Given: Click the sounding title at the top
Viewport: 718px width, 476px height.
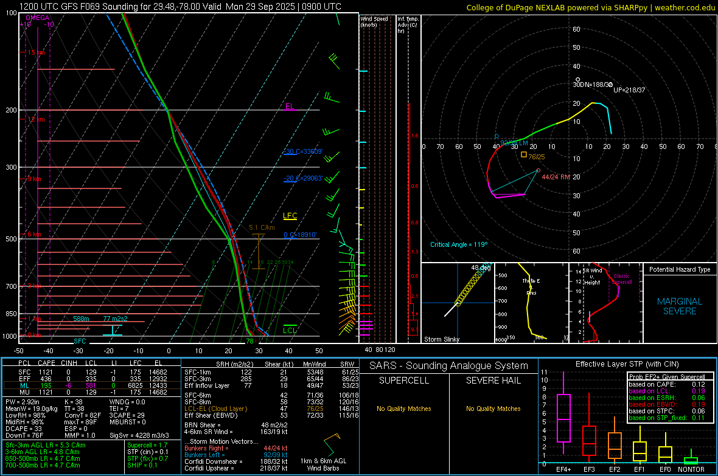Looking at the screenshot, I should tap(181, 7).
